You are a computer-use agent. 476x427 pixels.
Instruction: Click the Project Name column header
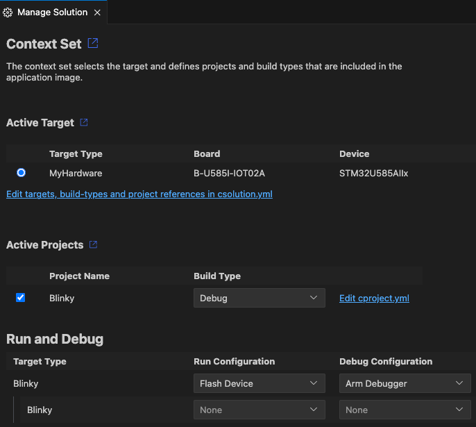coord(79,276)
